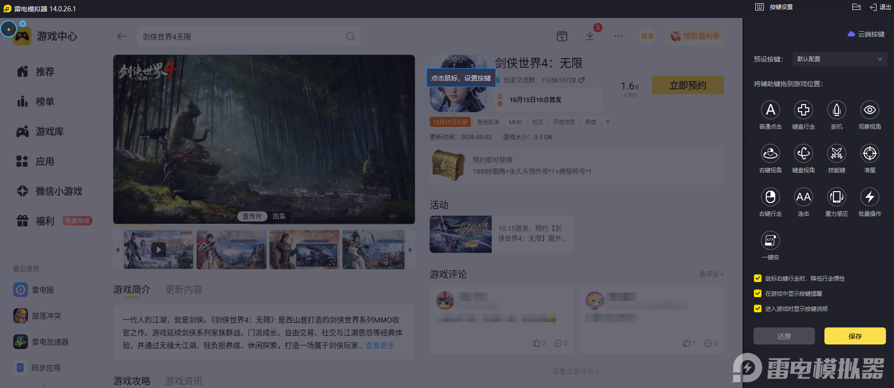Switch to the 图集 media tab
894x388 pixels.
[x=279, y=216]
